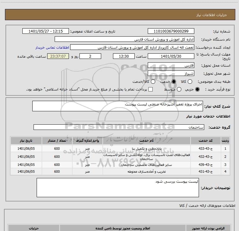Click date 1401/06/05 in row 4
This screenshot has height=231, width=239.
[x=26, y=171]
